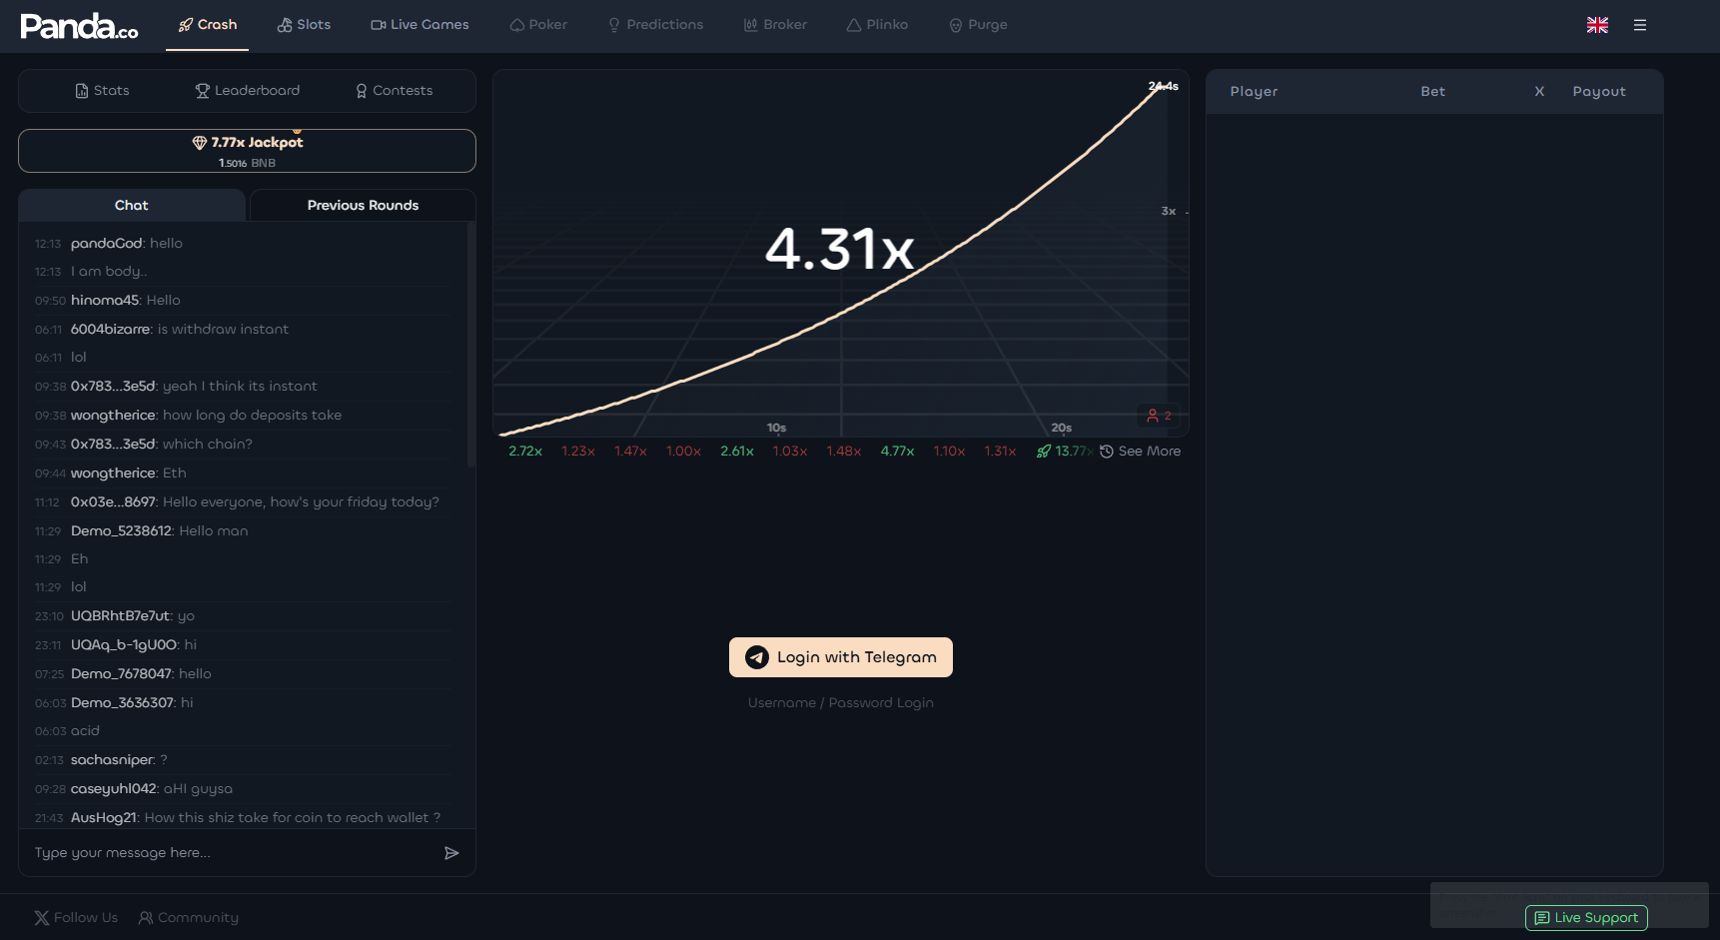Open Live Support chat
Screen dimensions: 1720x940
pyautogui.click(x=1586, y=918)
